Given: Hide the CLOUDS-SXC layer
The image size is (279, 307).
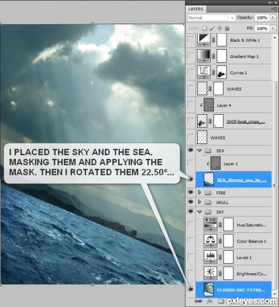Looking at the screenshot, I should click(191, 289).
